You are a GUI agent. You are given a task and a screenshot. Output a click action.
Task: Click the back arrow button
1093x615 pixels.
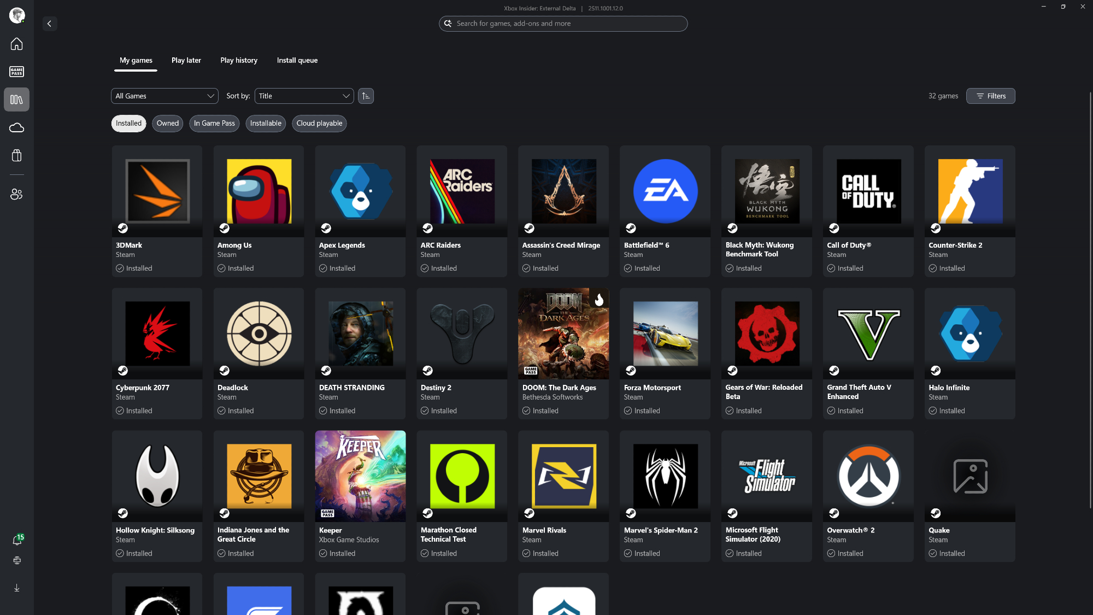(x=50, y=24)
